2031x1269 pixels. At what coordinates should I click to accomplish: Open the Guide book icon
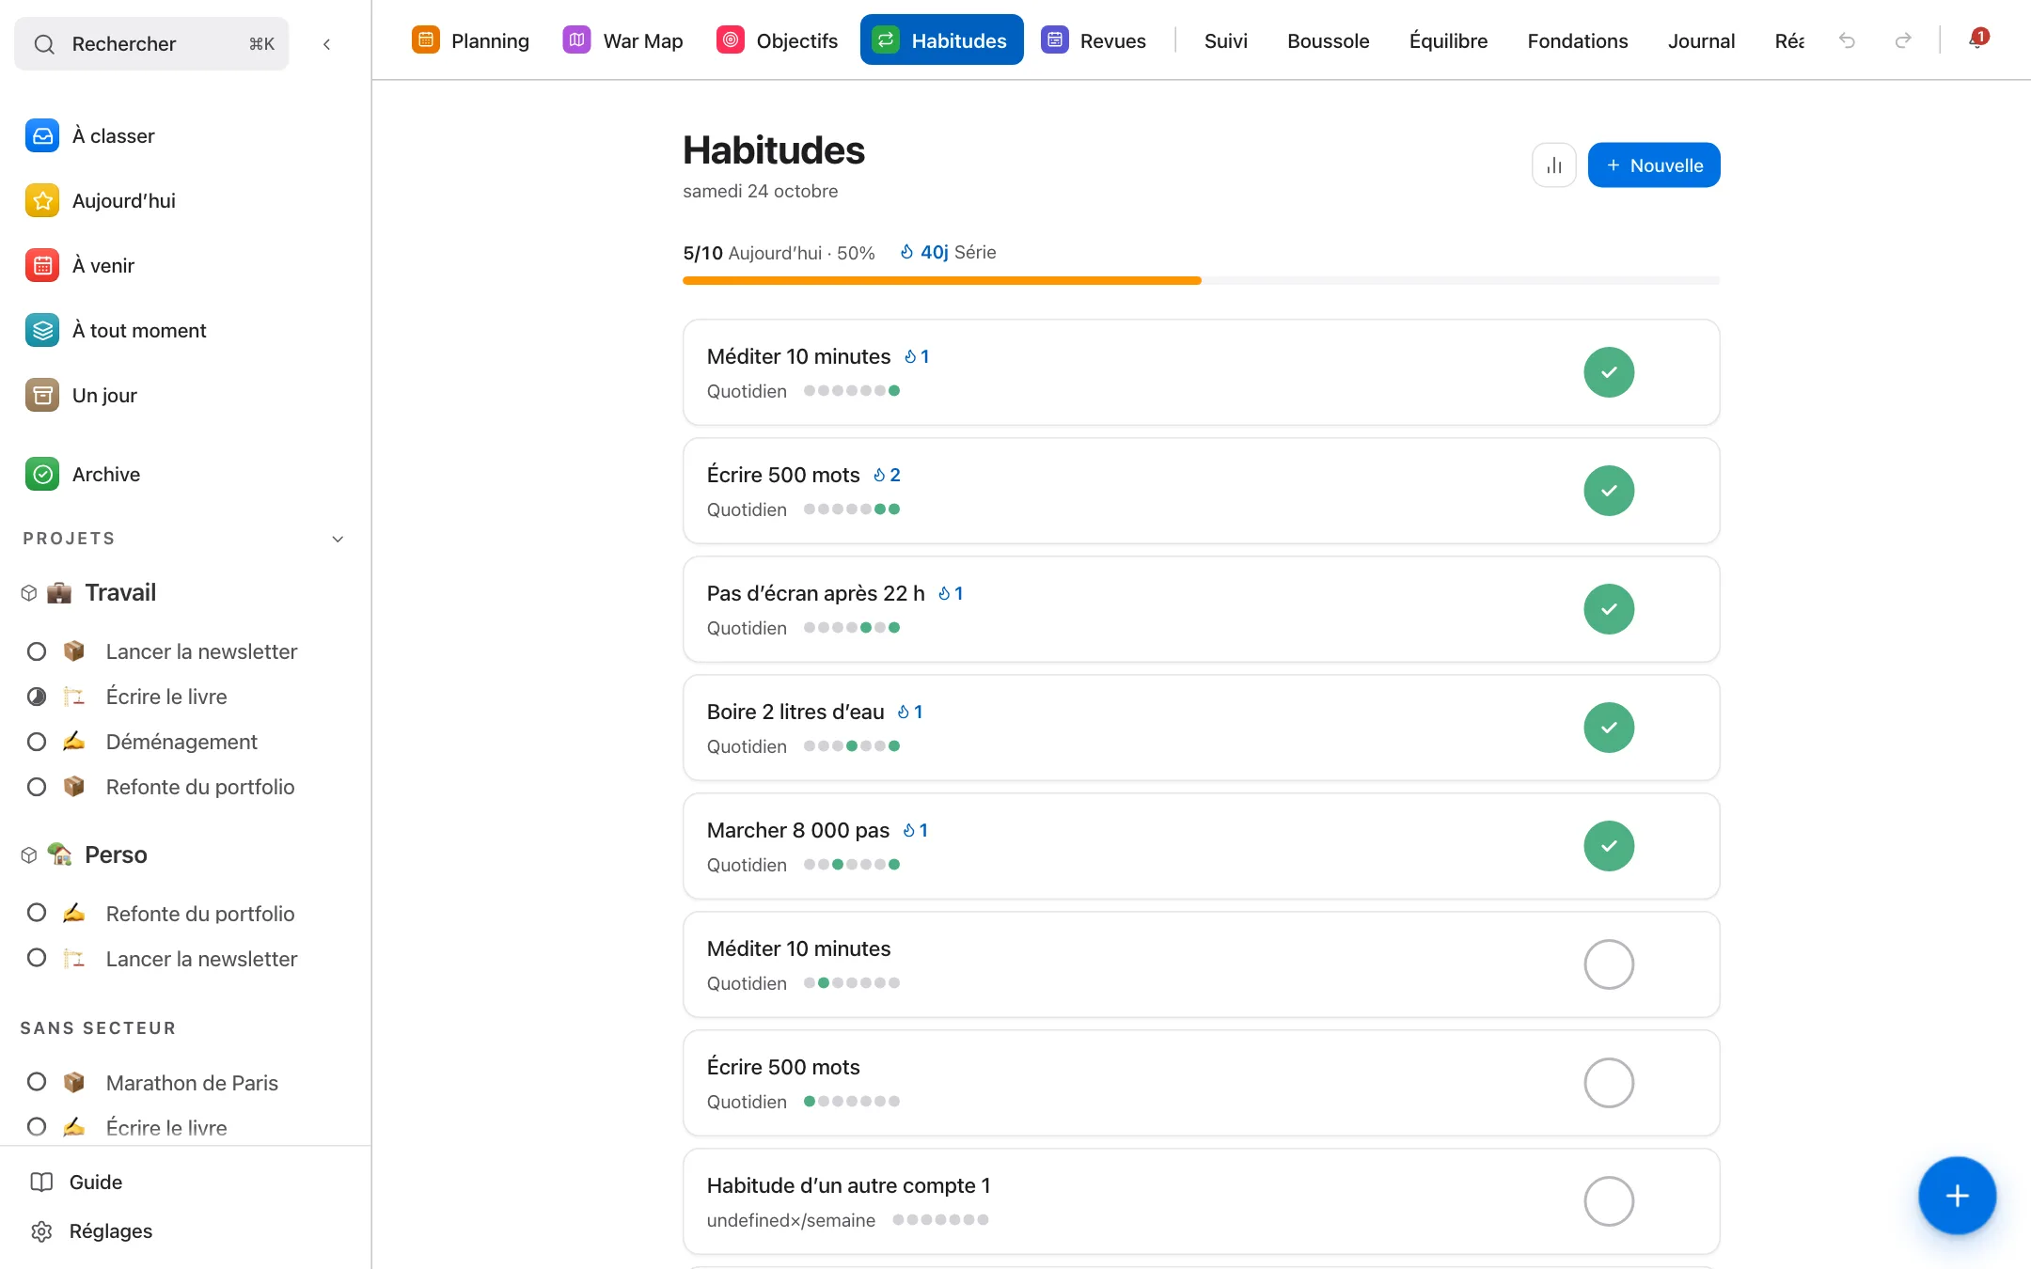(x=41, y=1183)
